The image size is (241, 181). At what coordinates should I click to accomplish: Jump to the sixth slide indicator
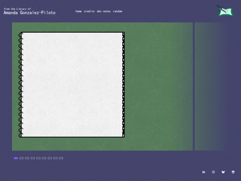[x=44, y=158]
